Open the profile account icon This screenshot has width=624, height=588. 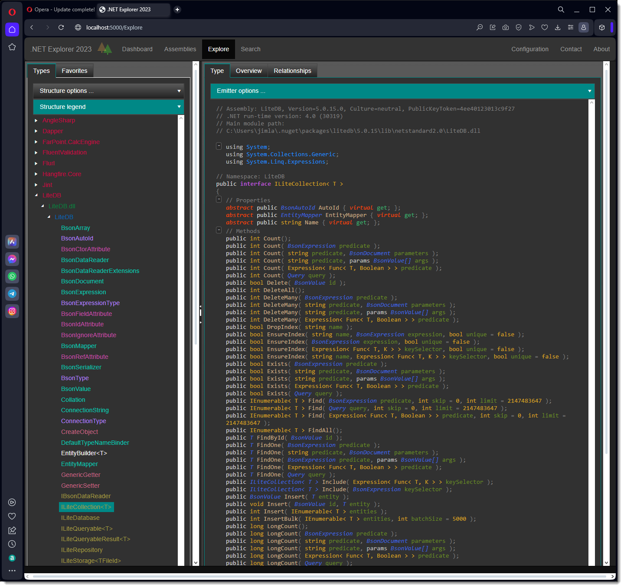pos(584,27)
